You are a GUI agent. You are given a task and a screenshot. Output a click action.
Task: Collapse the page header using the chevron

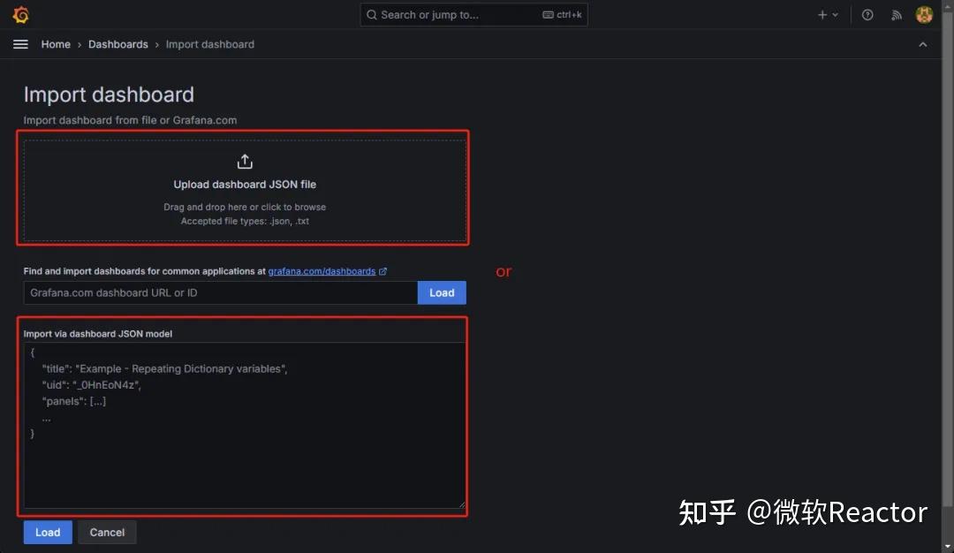point(922,43)
